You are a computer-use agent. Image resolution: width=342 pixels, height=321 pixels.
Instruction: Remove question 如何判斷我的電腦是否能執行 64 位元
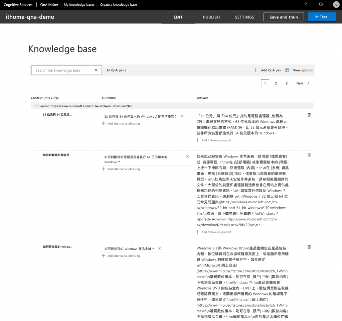click(x=187, y=156)
